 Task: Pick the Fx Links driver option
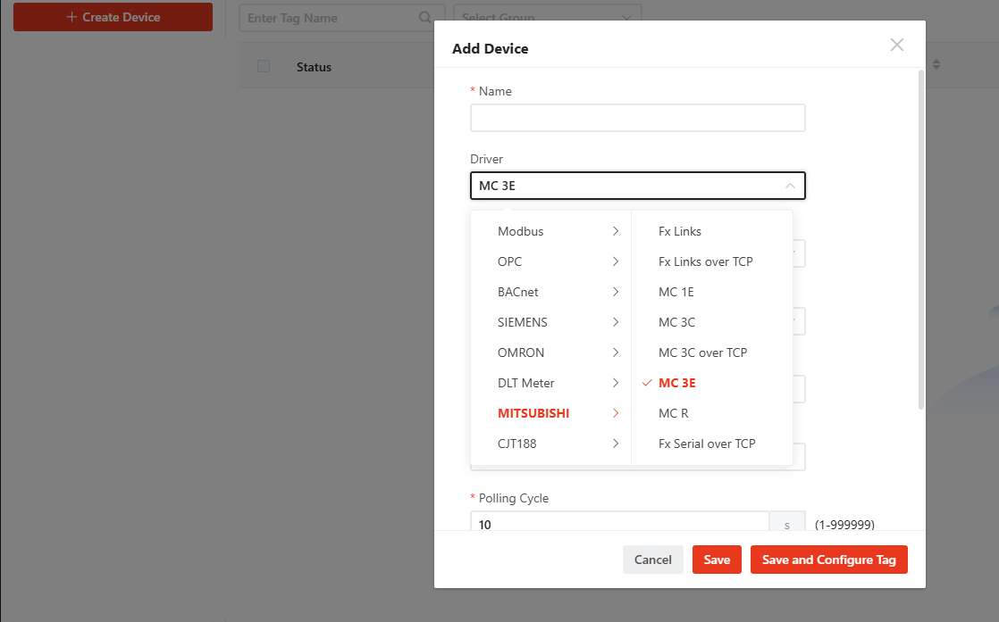point(680,231)
